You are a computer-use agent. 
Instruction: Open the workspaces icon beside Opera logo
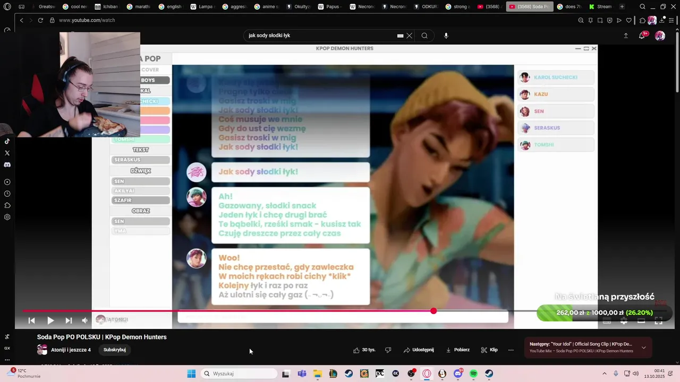tap(21, 7)
